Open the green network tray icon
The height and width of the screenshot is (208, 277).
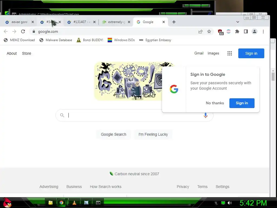(223, 203)
